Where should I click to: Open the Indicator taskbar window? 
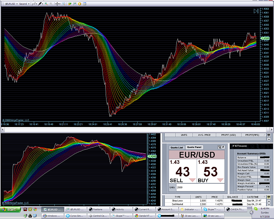[190, 209]
